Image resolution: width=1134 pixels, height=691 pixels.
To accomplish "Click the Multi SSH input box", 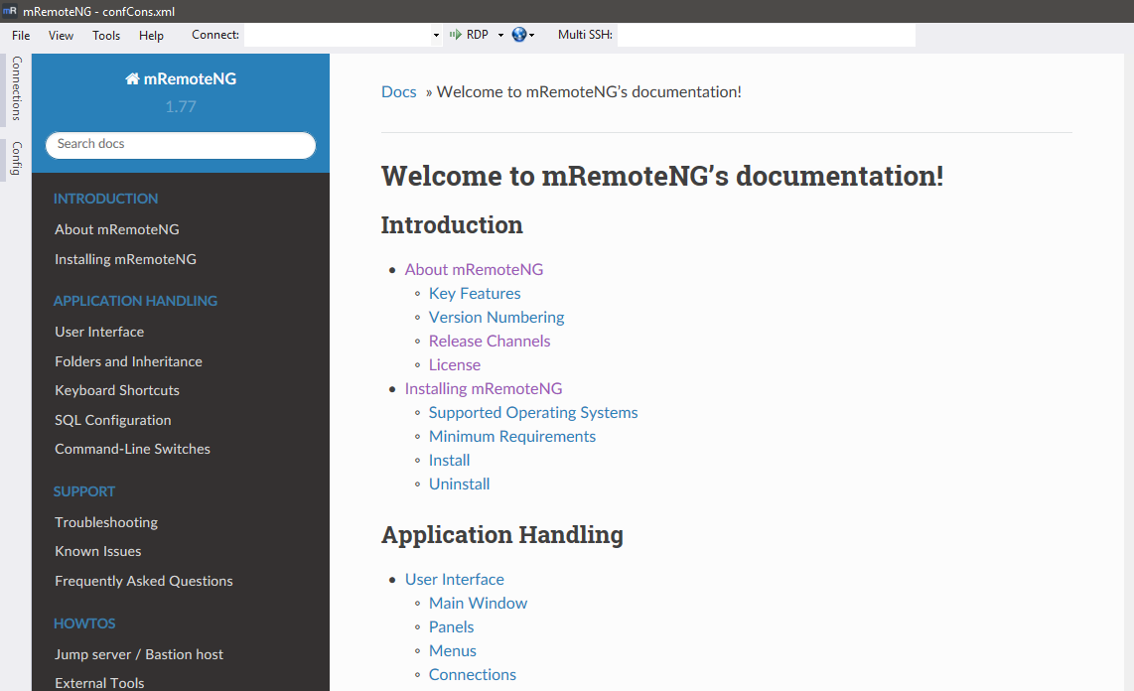I will point(765,34).
